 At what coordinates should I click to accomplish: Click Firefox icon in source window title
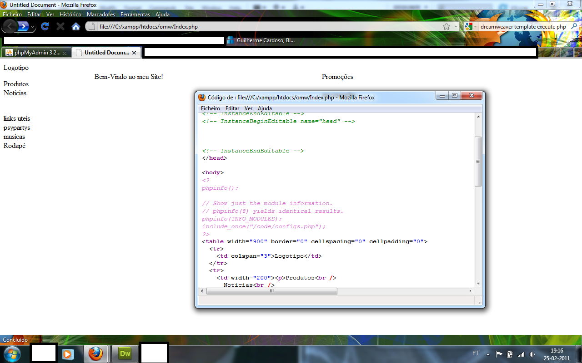pyautogui.click(x=202, y=97)
